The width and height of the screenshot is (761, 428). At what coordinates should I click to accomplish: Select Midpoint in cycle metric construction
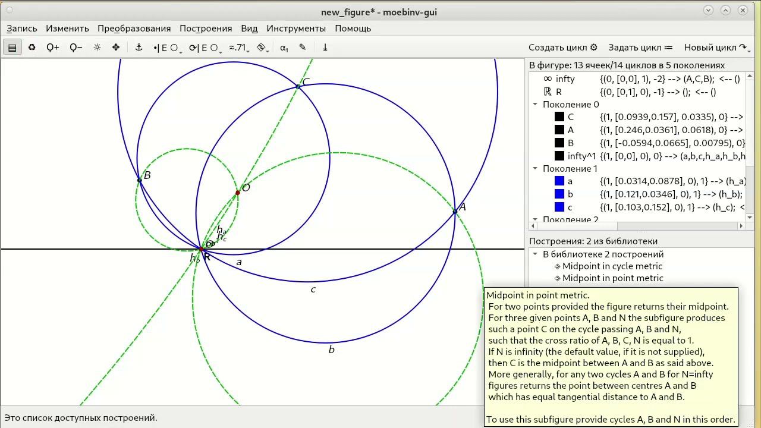coord(612,266)
